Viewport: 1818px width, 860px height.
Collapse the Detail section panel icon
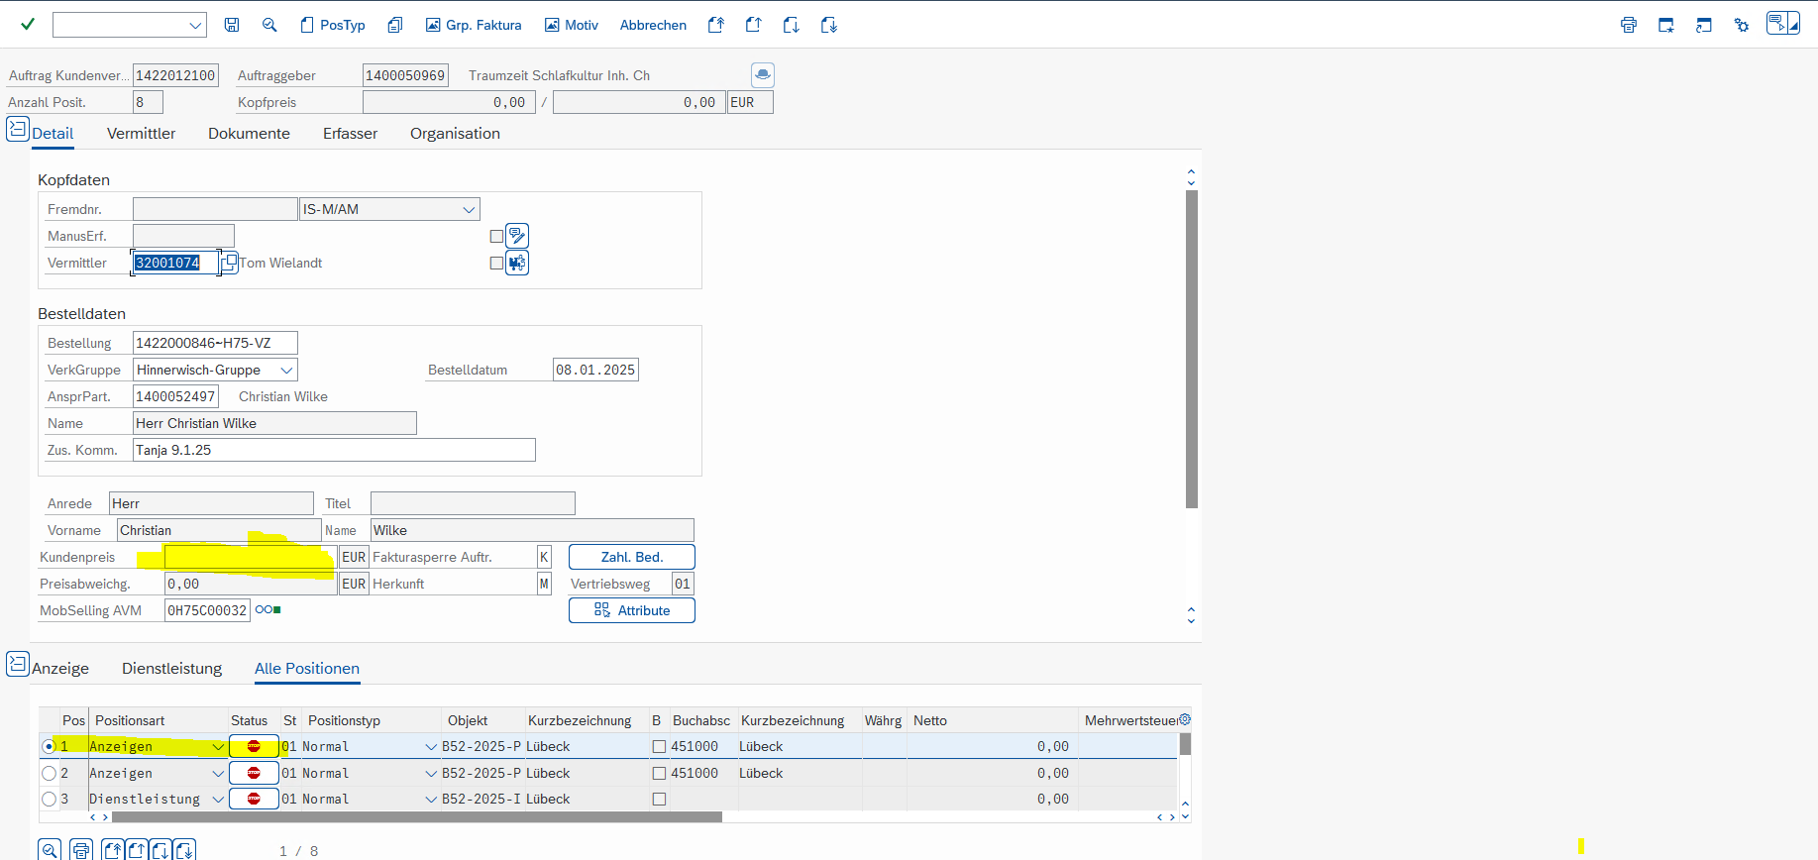coord(18,129)
